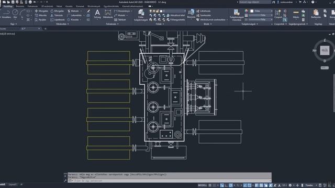Viewport: 335px width, 188px height.
Task: Click Tulajdonságok másolása match properties
Action: 237,15
